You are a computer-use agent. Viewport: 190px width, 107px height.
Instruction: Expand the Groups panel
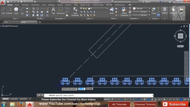pos(156,18)
